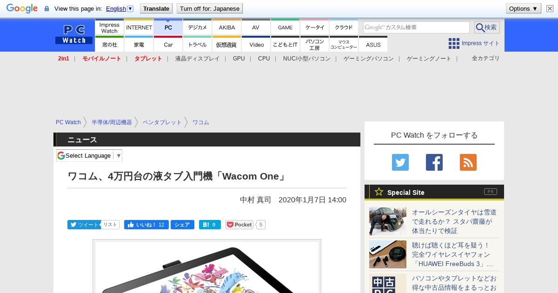Click the Pocket count bubble showing 5
Viewport: 558px width, 293px height.
[x=261, y=225]
